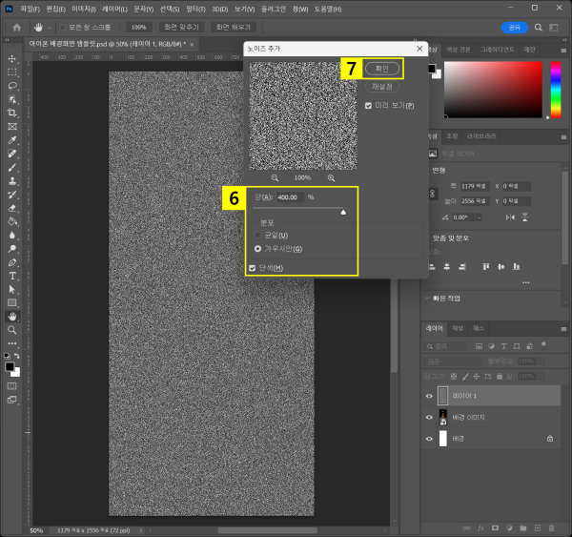Open the 필터 (Filter) menu

(195, 8)
